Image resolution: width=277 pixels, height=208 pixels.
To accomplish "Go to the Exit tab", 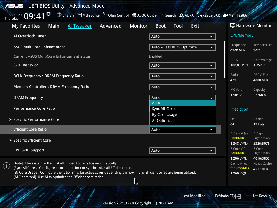I will pos(195,26).
